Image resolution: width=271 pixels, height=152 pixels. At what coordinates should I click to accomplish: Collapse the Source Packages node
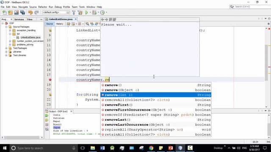(6, 27)
